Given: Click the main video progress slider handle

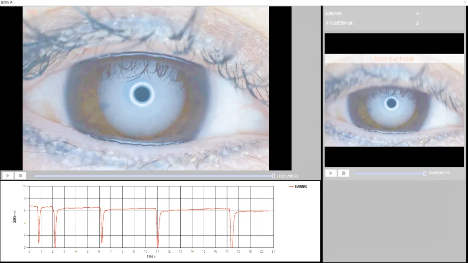Looking at the screenshot, I should [x=273, y=176].
